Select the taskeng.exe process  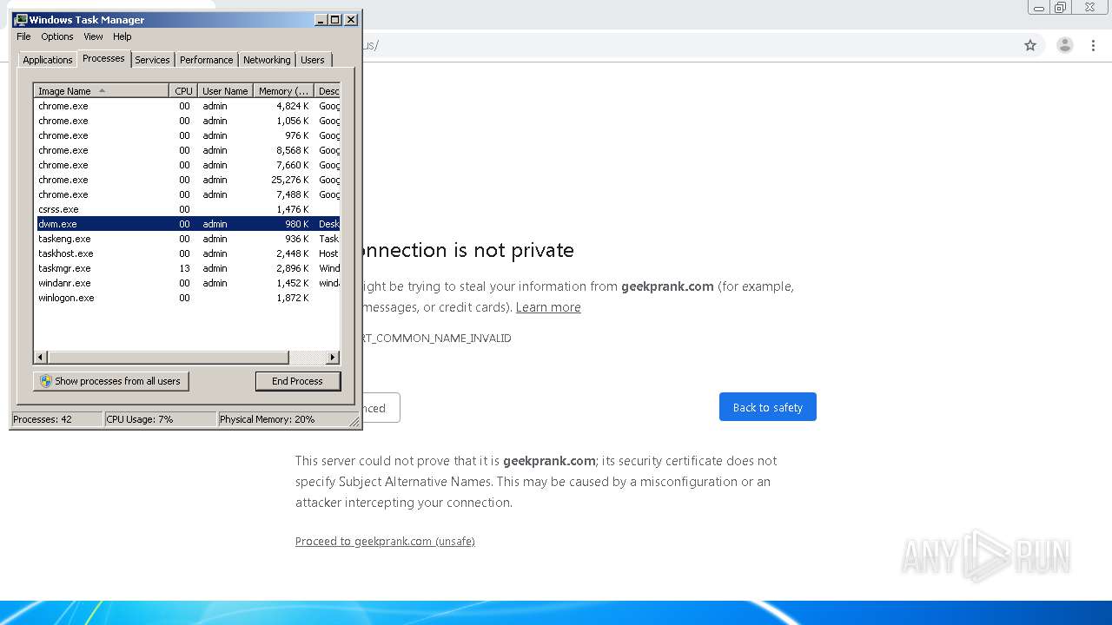tap(187, 239)
